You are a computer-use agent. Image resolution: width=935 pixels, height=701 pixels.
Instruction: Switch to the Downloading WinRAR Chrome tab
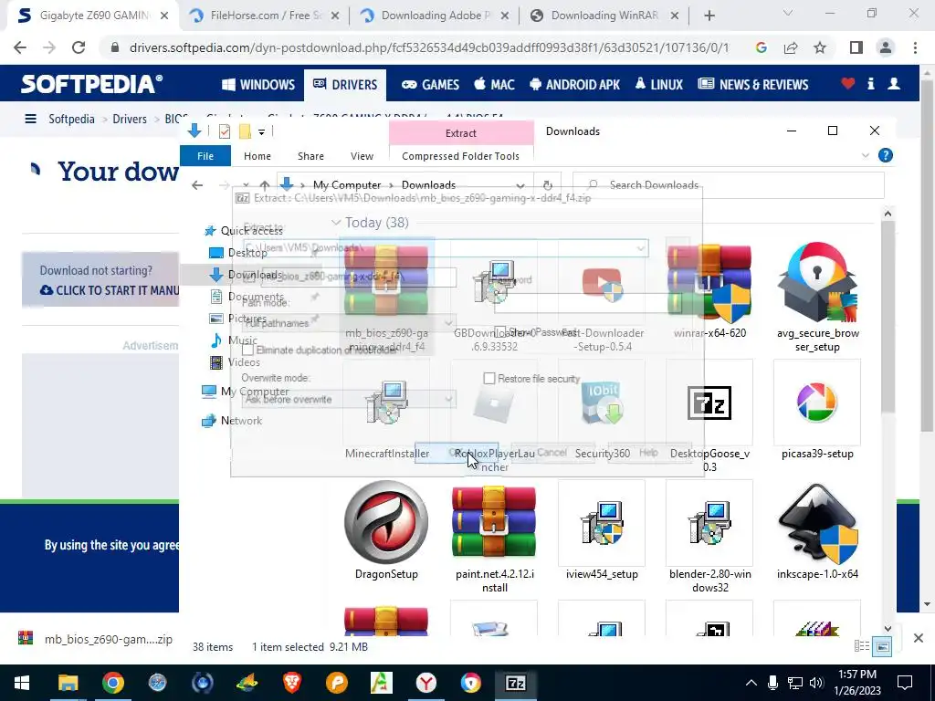click(604, 16)
